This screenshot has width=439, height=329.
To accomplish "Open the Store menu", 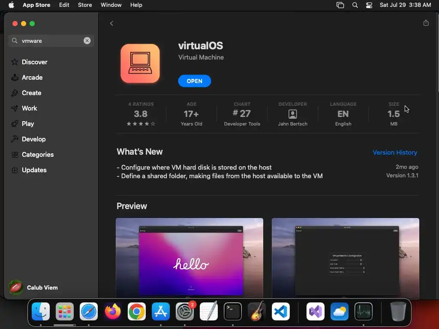I will [x=85, y=5].
